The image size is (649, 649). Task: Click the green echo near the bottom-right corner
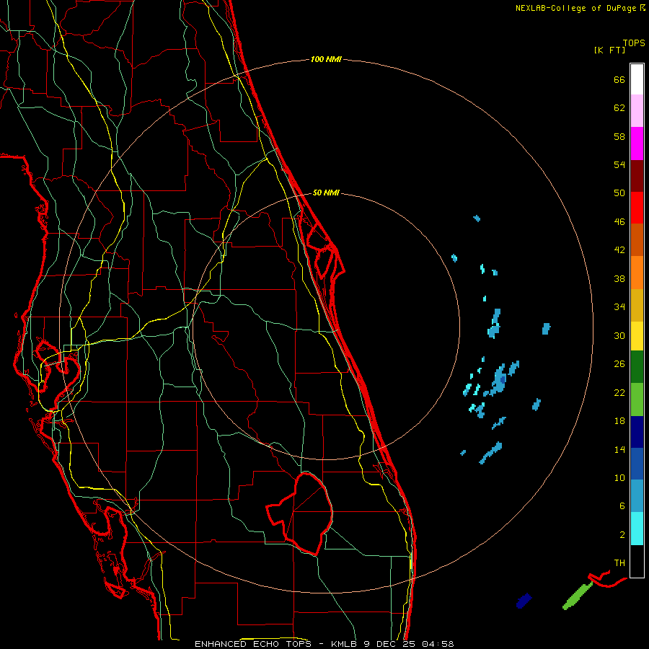click(578, 596)
